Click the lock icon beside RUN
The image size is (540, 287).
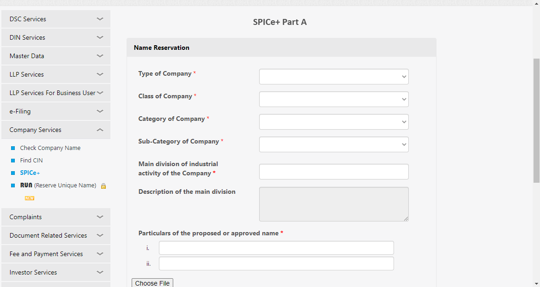[103, 186]
